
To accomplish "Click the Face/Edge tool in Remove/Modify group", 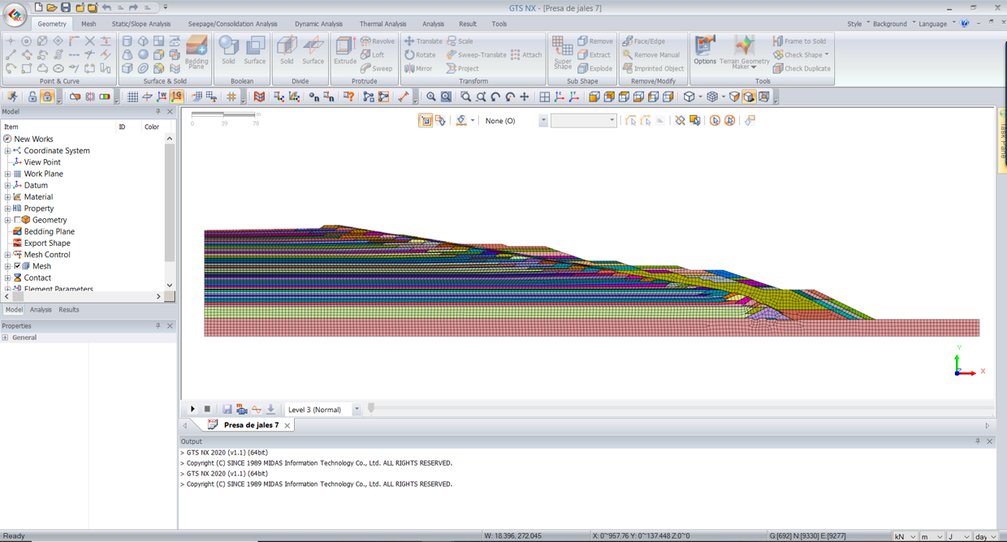I will 644,41.
